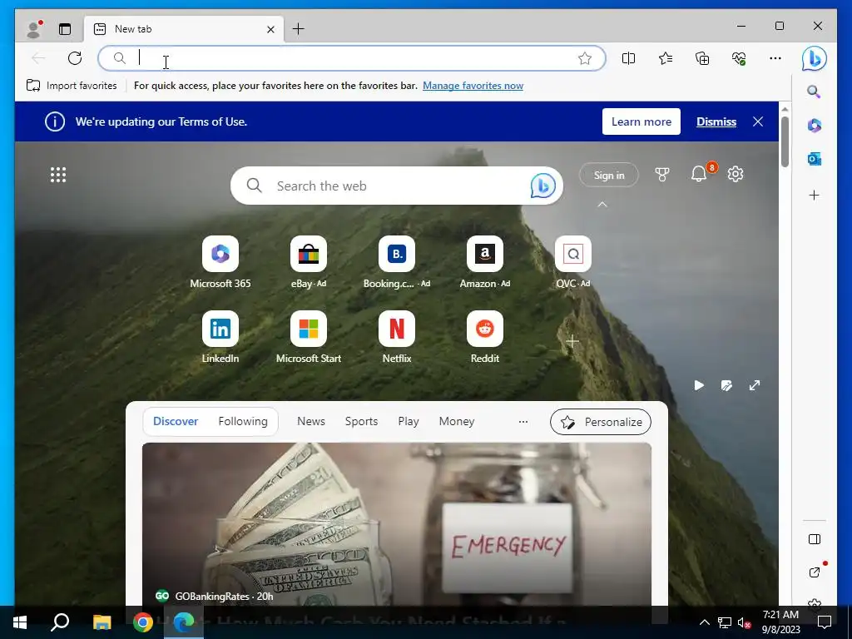The height and width of the screenshot is (639, 852).
Task: Click Import favorites
Action: coord(72,86)
